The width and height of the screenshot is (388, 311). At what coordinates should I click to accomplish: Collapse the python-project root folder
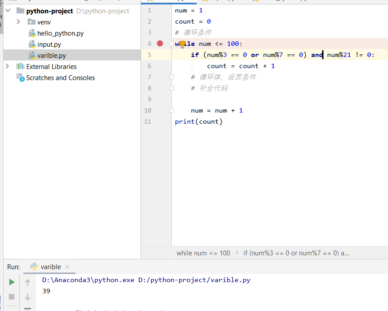click(x=8, y=11)
